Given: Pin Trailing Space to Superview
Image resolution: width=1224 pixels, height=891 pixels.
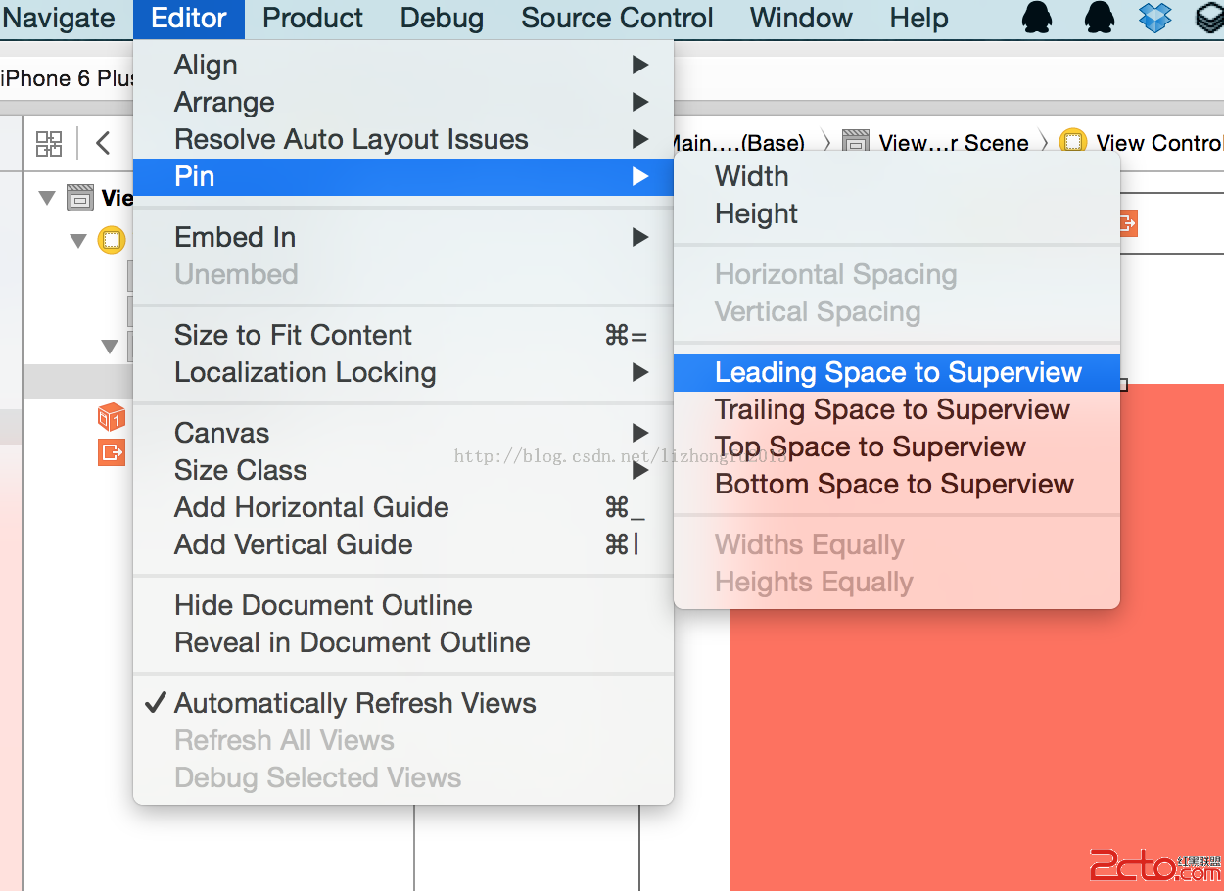Looking at the screenshot, I should pyautogui.click(x=892, y=409).
